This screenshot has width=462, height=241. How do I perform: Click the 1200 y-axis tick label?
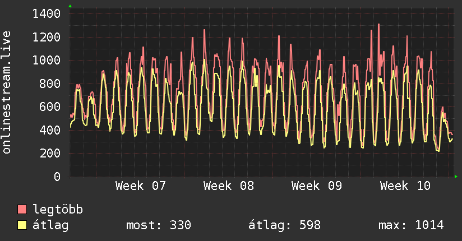pyautogui.click(x=47, y=37)
